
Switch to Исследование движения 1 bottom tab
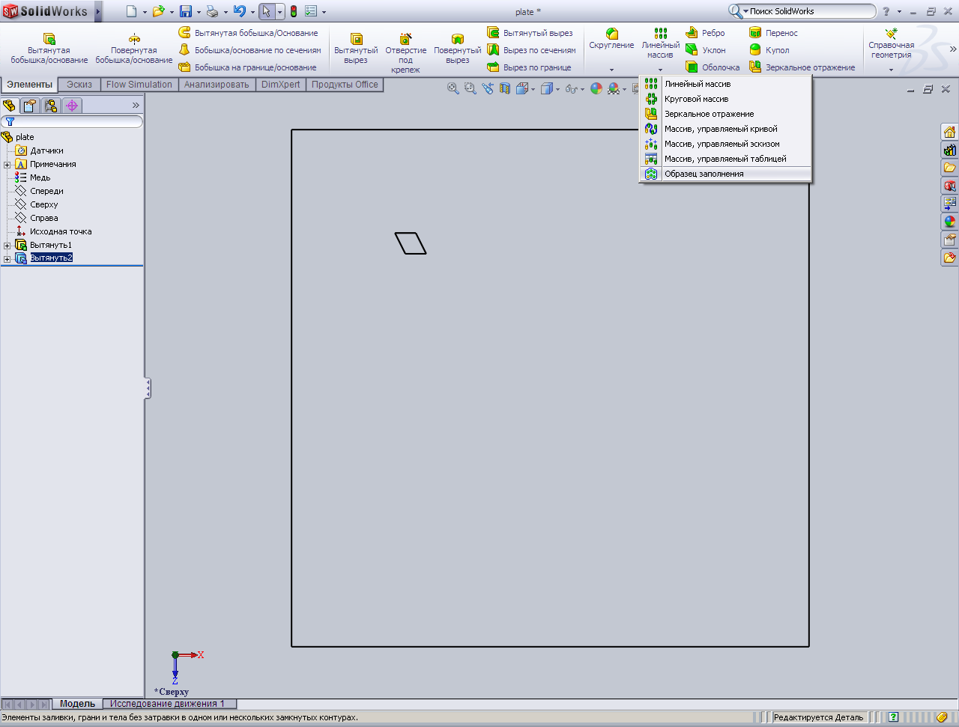pyautogui.click(x=168, y=704)
